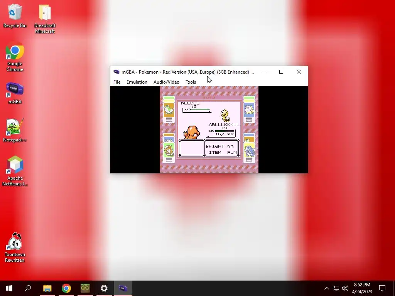
Task: Click the orange Charmander back sprite
Action: click(192, 132)
